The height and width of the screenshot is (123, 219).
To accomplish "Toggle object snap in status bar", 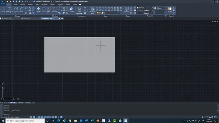I will click(x=42, y=117).
